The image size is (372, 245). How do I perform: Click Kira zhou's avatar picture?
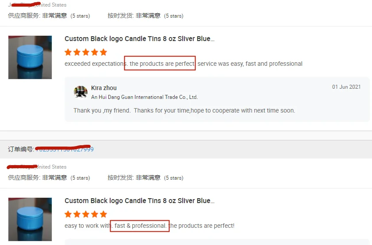(x=81, y=92)
